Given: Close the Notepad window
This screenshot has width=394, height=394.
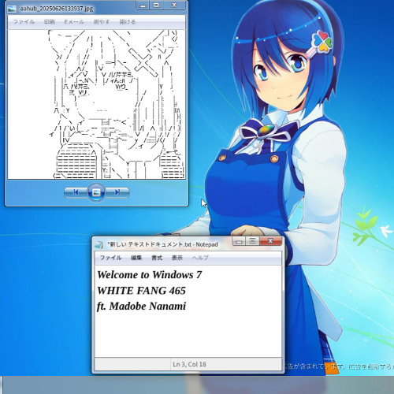Looking at the screenshot, I should tap(270, 241).
